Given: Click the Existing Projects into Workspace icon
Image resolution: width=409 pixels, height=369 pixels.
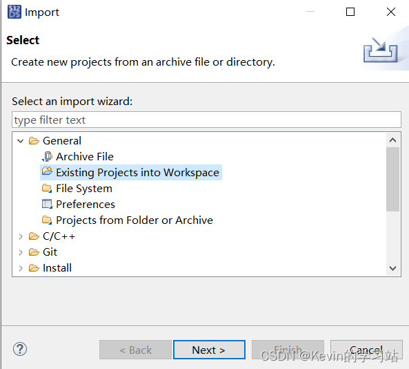Looking at the screenshot, I should point(47,171).
